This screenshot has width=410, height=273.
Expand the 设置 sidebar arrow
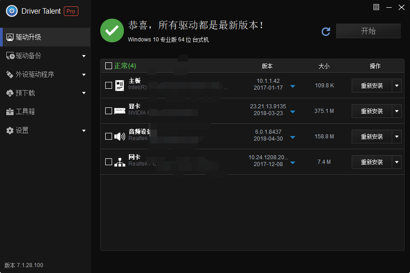point(84,131)
